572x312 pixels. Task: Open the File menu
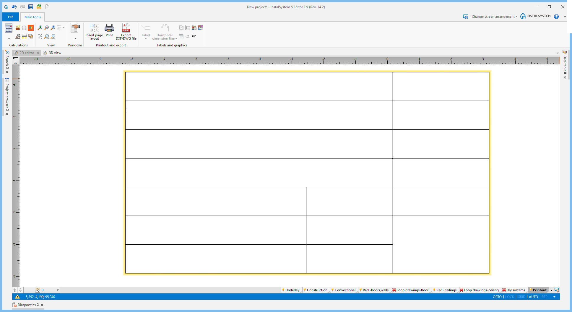11,17
